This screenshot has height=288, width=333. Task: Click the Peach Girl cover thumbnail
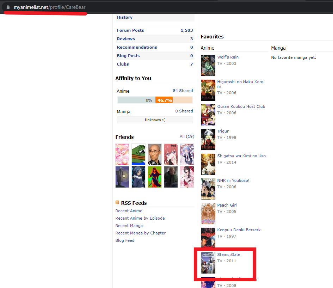click(208, 214)
